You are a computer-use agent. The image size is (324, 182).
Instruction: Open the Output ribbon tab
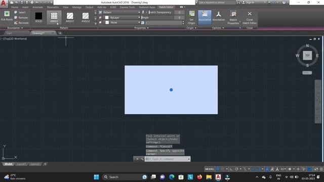pos(89,7)
